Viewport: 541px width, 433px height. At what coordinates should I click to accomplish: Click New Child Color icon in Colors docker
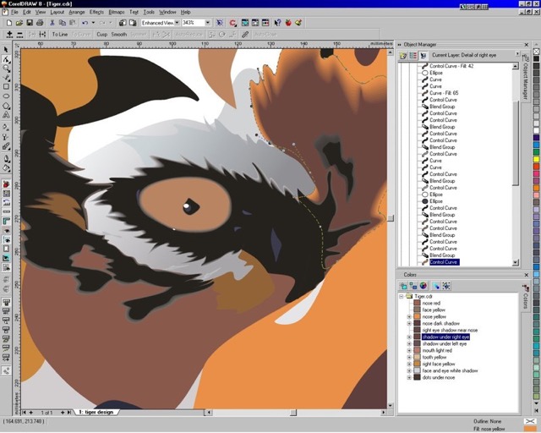point(413,286)
